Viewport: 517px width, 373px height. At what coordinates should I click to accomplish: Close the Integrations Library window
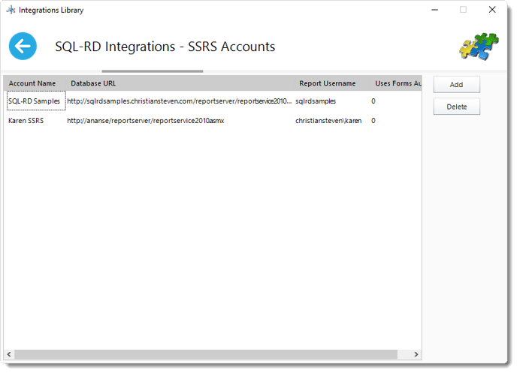pyautogui.click(x=492, y=10)
